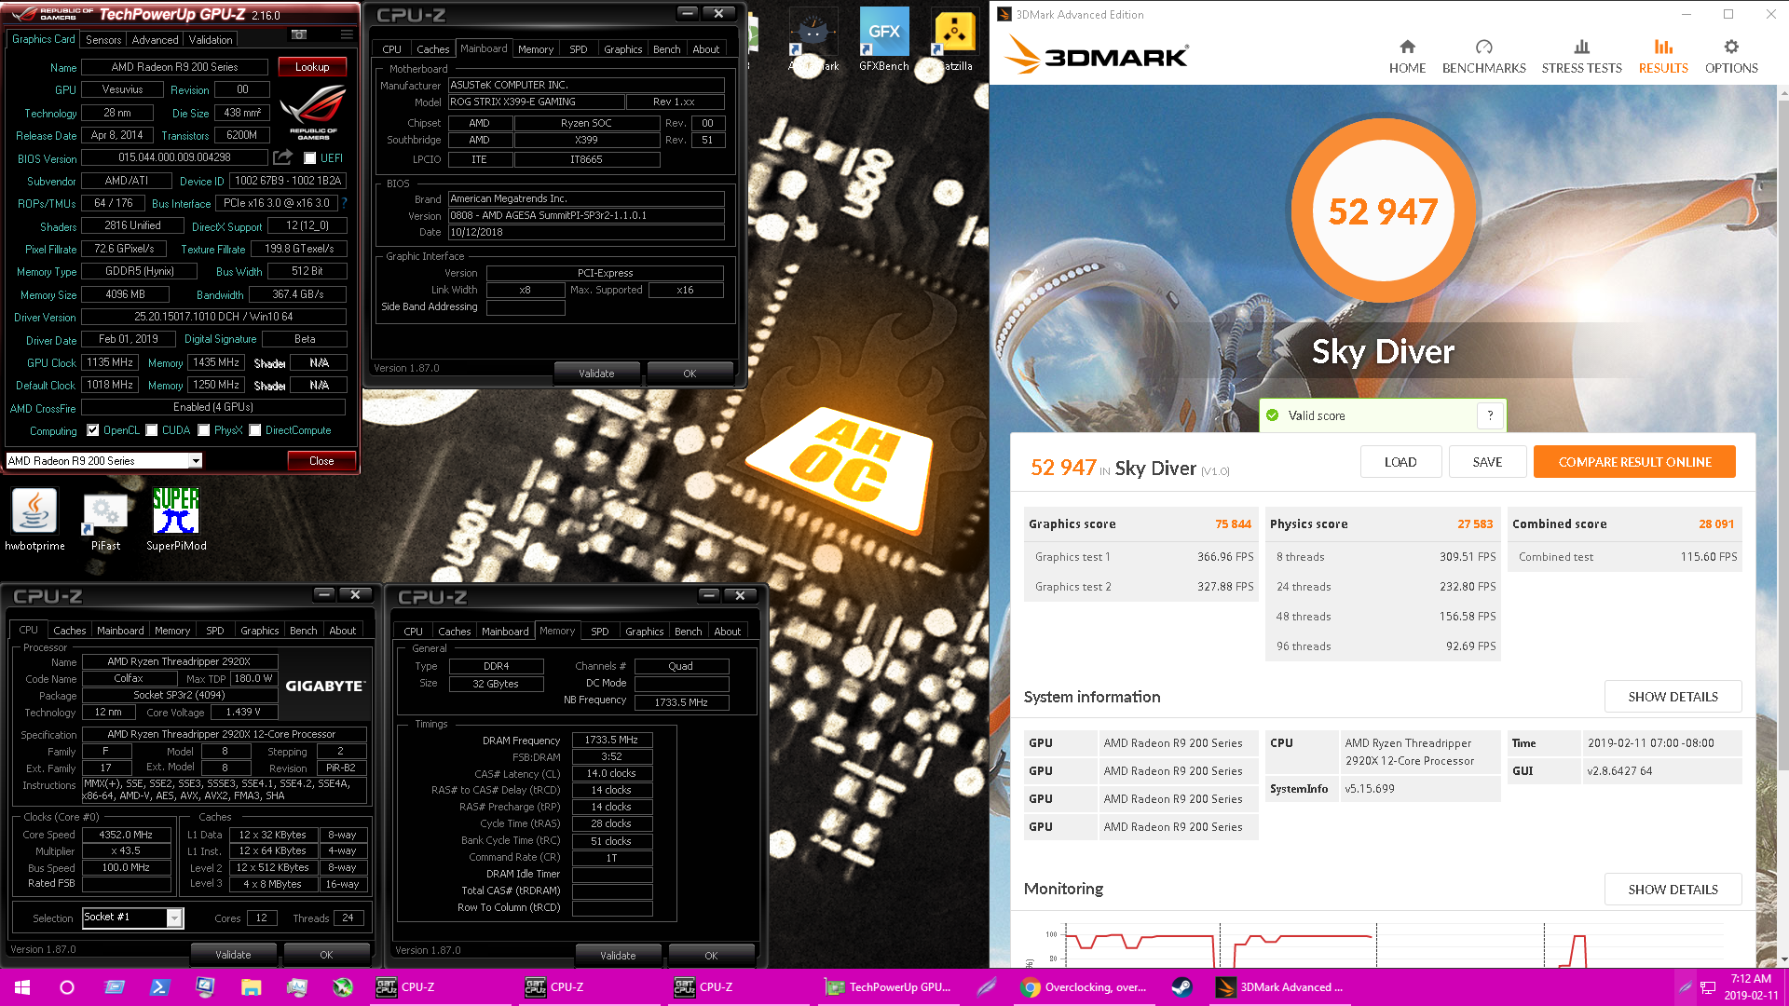Click the DRAM Frequency 1733.5 MHz value
The image size is (1789, 1006).
tap(611, 740)
